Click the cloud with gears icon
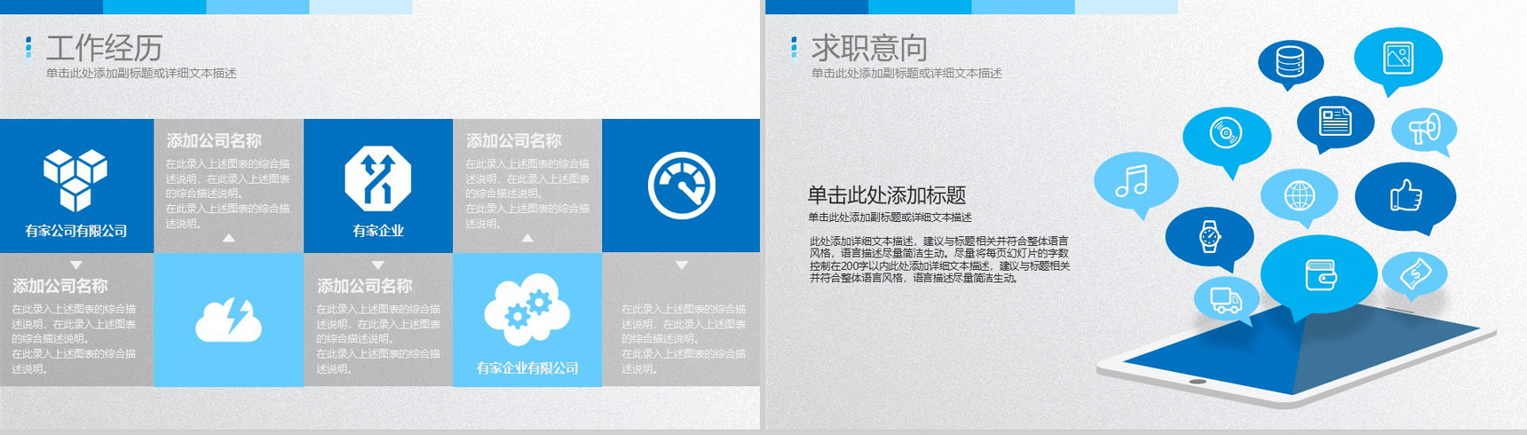Image resolution: width=1527 pixels, height=435 pixels. tap(527, 310)
